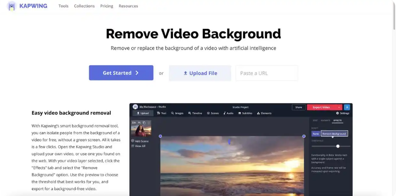
Task: Click the Paste a URL field
Action: 266,73
